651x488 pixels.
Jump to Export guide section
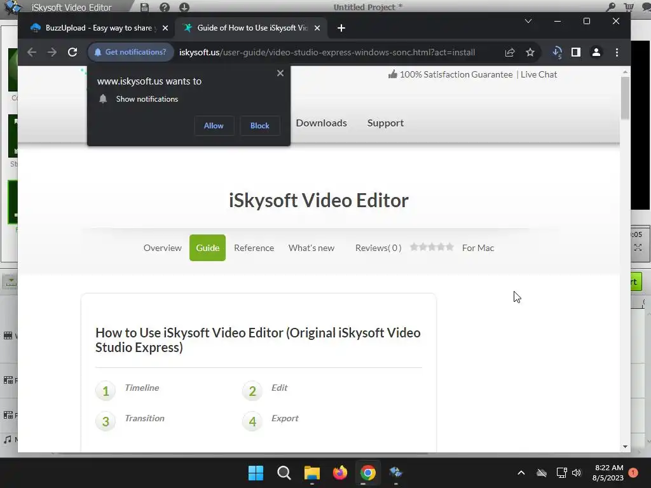tap(285, 418)
